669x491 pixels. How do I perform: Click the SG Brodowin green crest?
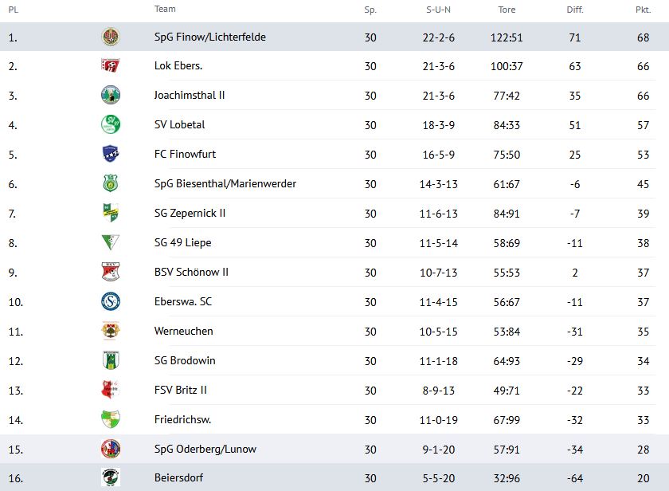point(111,360)
